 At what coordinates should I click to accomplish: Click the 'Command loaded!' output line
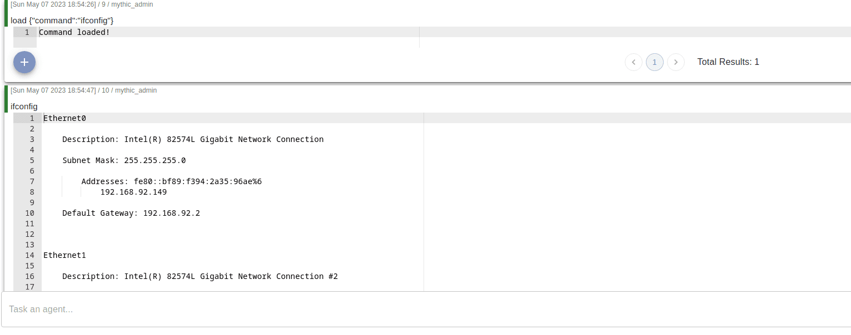74,32
